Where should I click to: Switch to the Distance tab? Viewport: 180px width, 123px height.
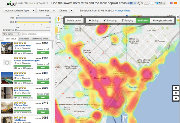tap(36, 39)
